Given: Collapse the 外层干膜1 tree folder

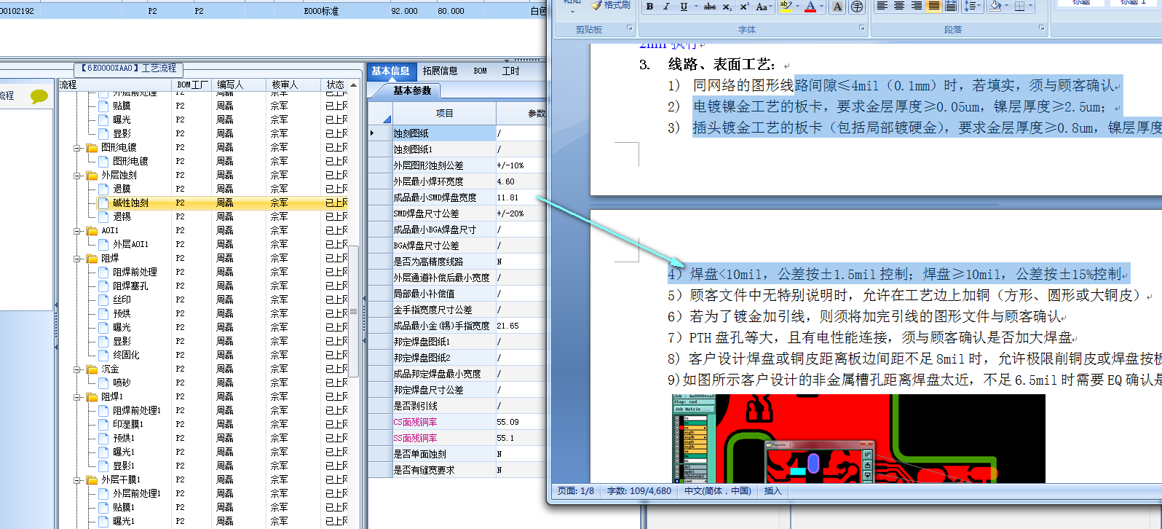Looking at the screenshot, I should 77,479.
